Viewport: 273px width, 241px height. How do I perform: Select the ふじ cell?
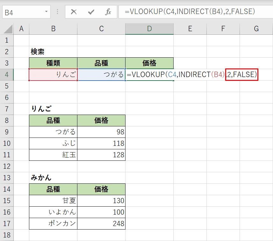tap(53, 143)
